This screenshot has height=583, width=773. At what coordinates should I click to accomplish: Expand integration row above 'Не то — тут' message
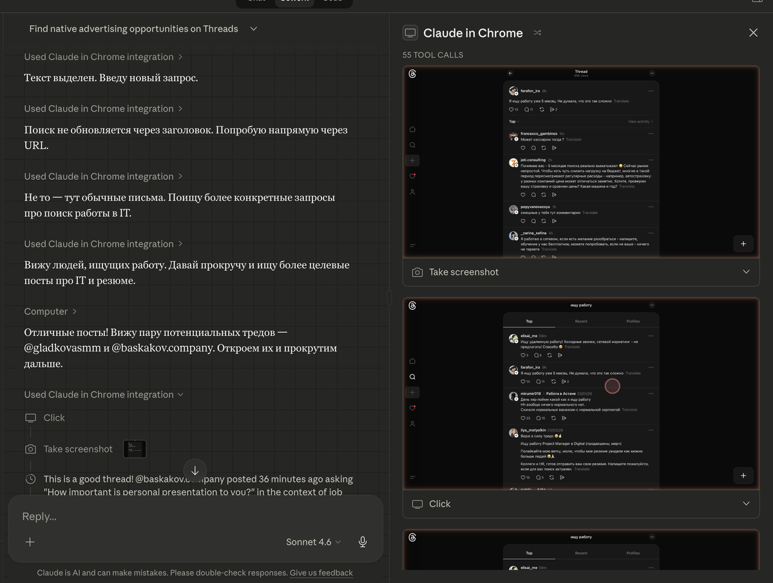tap(103, 176)
